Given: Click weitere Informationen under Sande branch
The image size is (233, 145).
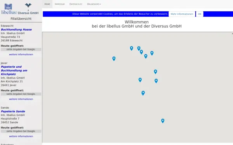Looking at the screenshot, I should (21, 136).
